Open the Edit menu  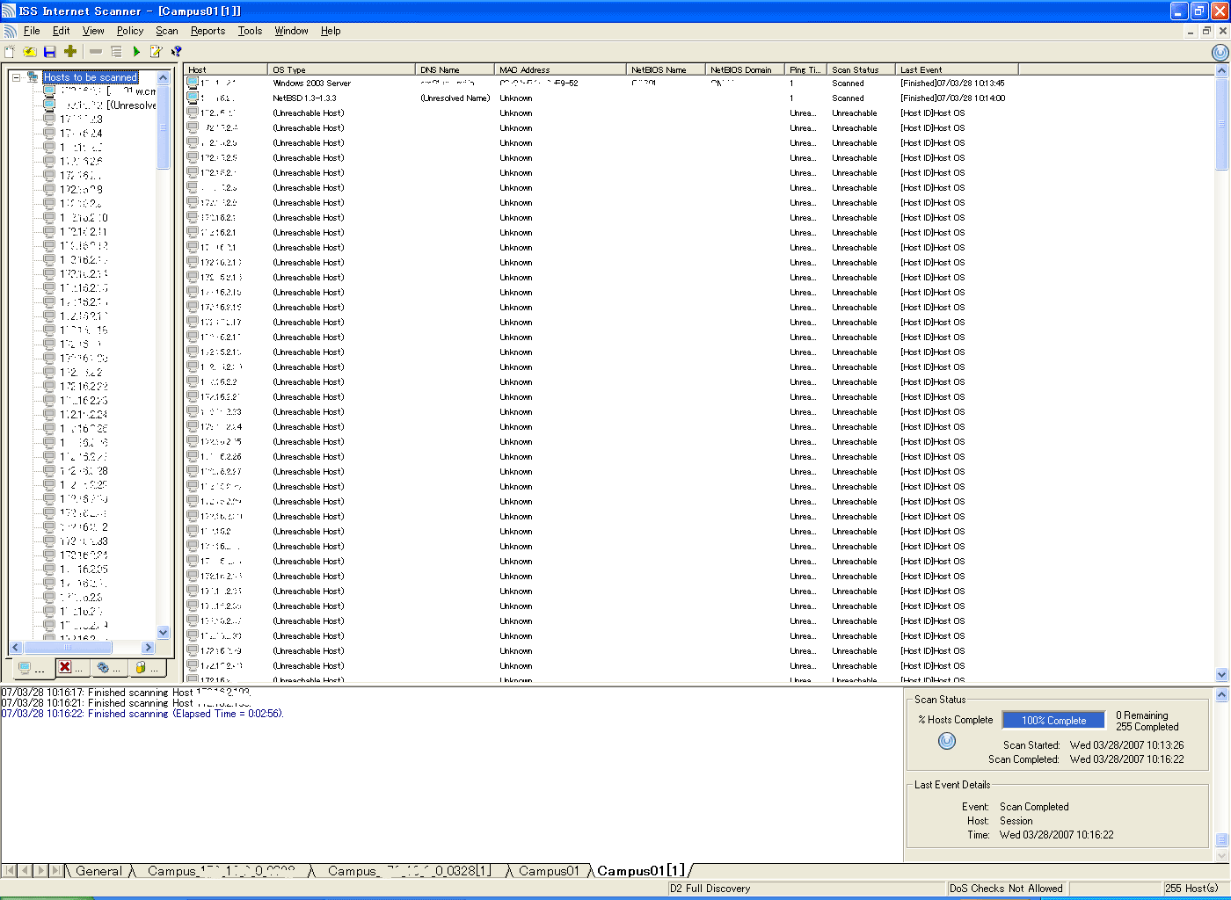[61, 31]
